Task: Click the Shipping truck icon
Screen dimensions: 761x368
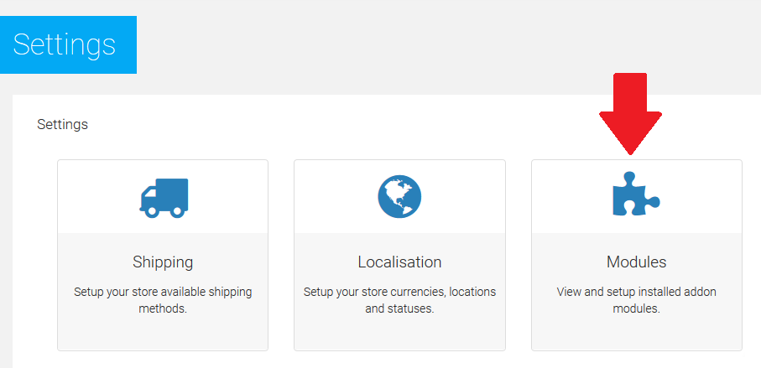Action: [164, 198]
